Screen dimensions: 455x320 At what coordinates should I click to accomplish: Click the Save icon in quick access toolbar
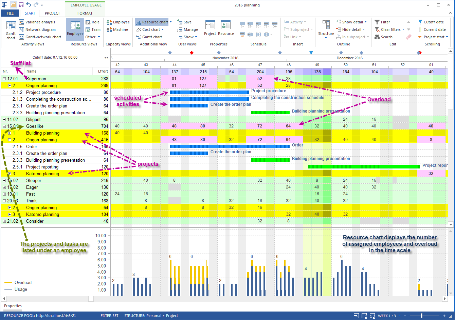point(21,5)
